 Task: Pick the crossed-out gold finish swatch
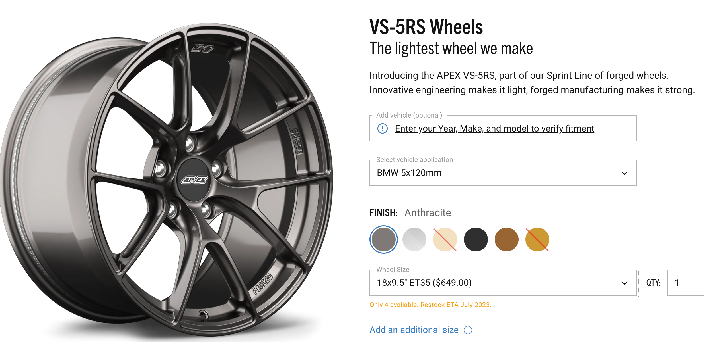point(537,239)
